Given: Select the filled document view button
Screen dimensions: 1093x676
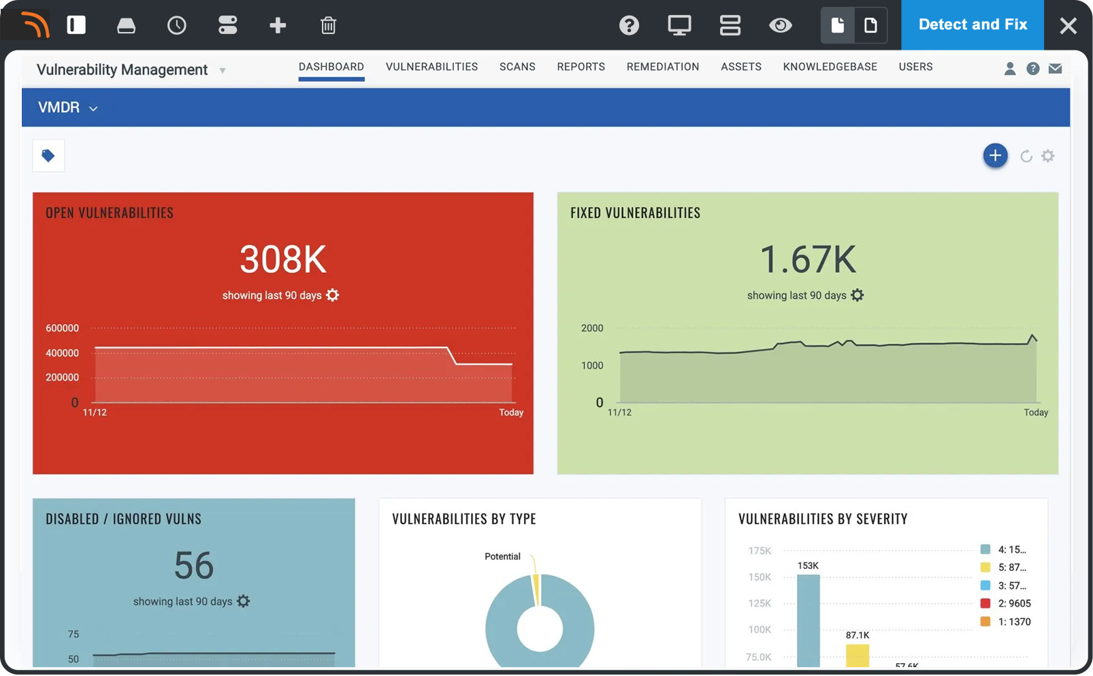Looking at the screenshot, I should click(x=838, y=26).
